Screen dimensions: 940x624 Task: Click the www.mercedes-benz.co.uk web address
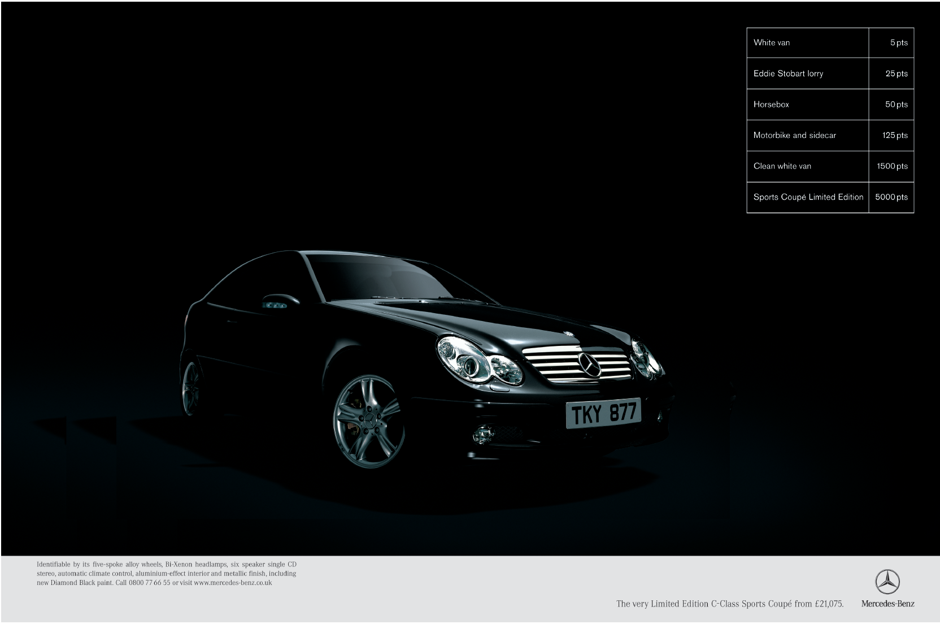click(x=233, y=583)
